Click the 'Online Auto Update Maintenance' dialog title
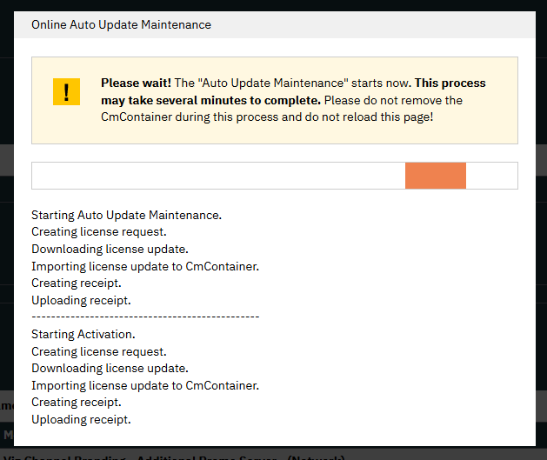 click(x=121, y=24)
